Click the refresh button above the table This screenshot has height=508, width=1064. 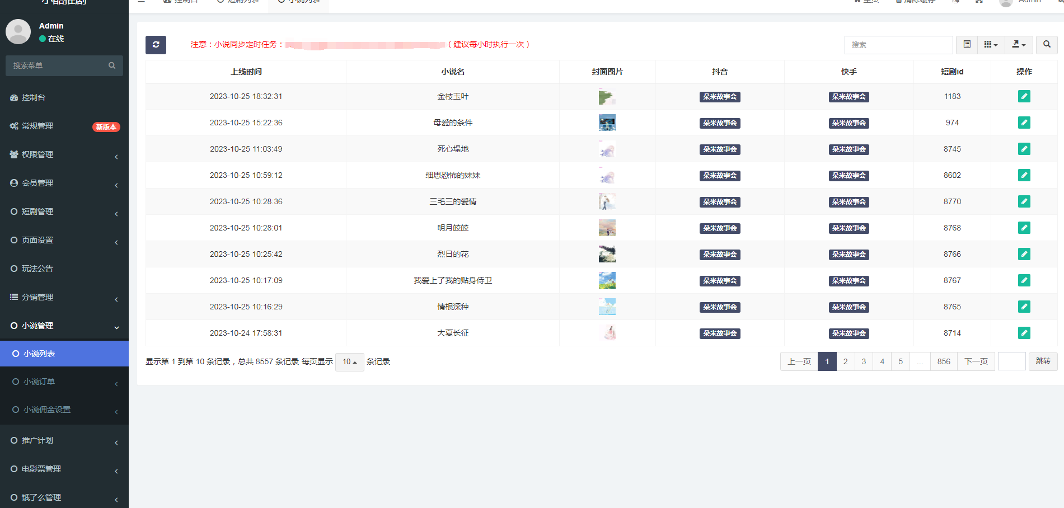coord(156,45)
